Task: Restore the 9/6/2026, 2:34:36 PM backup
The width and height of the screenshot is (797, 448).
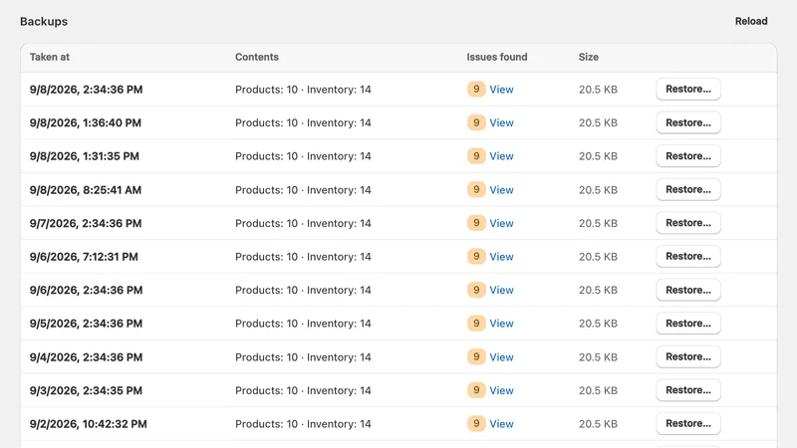Action: pos(688,290)
